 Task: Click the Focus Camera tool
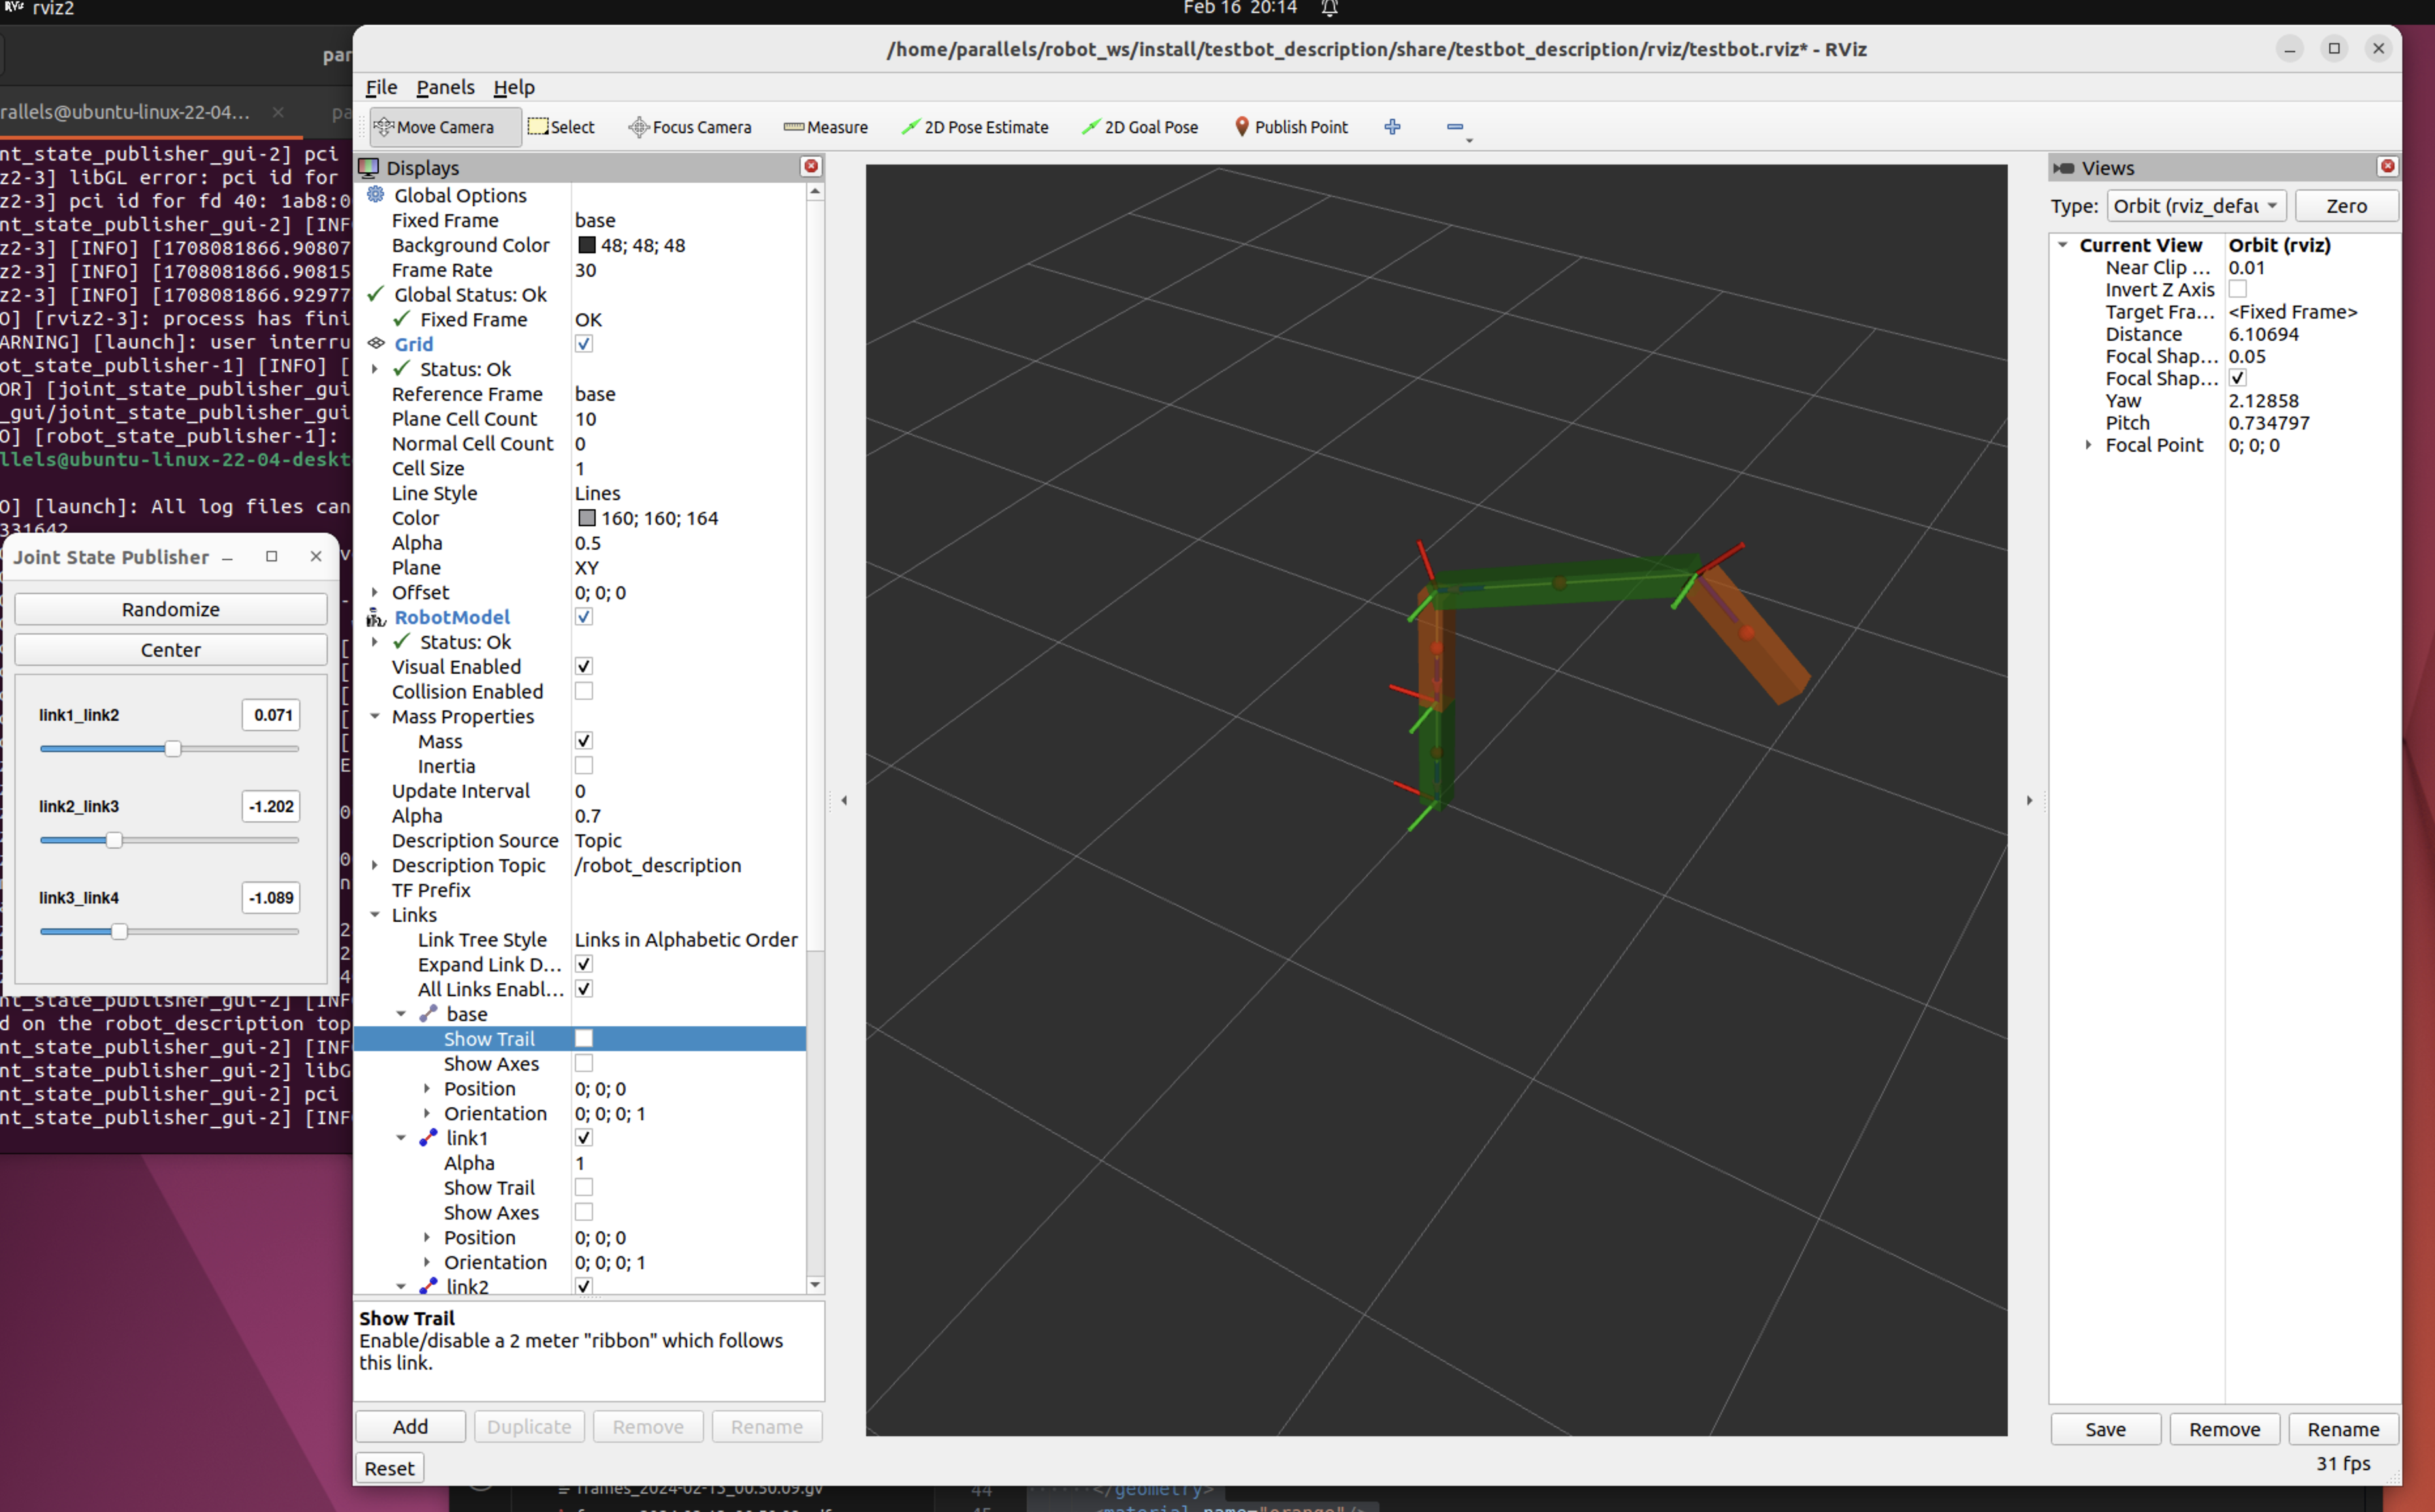pyautogui.click(x=689, y=127)
